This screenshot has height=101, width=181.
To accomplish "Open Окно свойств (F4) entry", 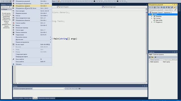I will click(32, 59).
